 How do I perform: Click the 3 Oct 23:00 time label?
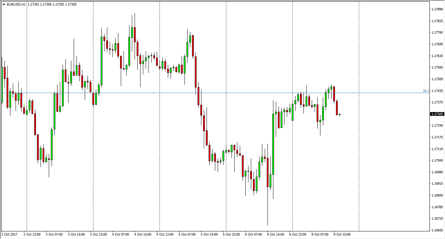(x=99, y=235)
